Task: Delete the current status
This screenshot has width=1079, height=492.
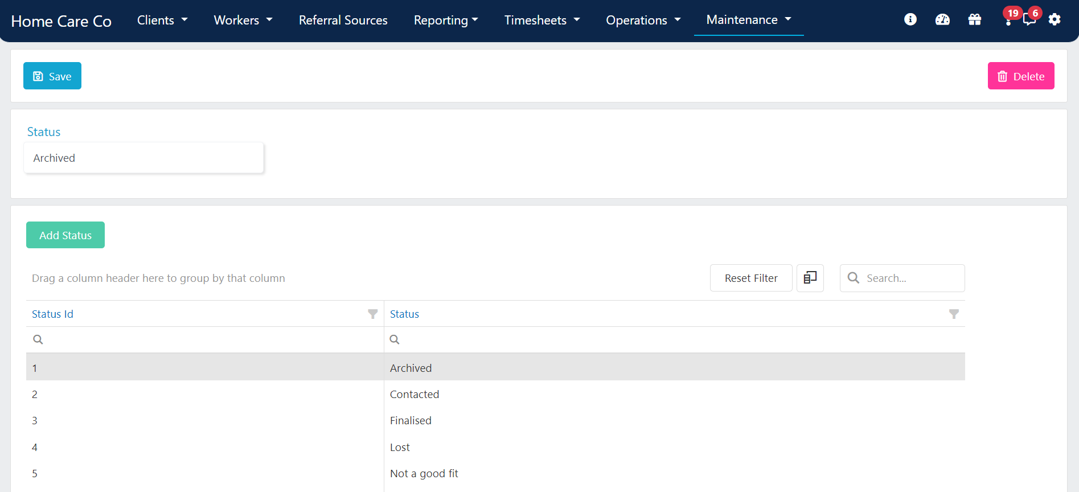Action: (x=1021, y=76)
